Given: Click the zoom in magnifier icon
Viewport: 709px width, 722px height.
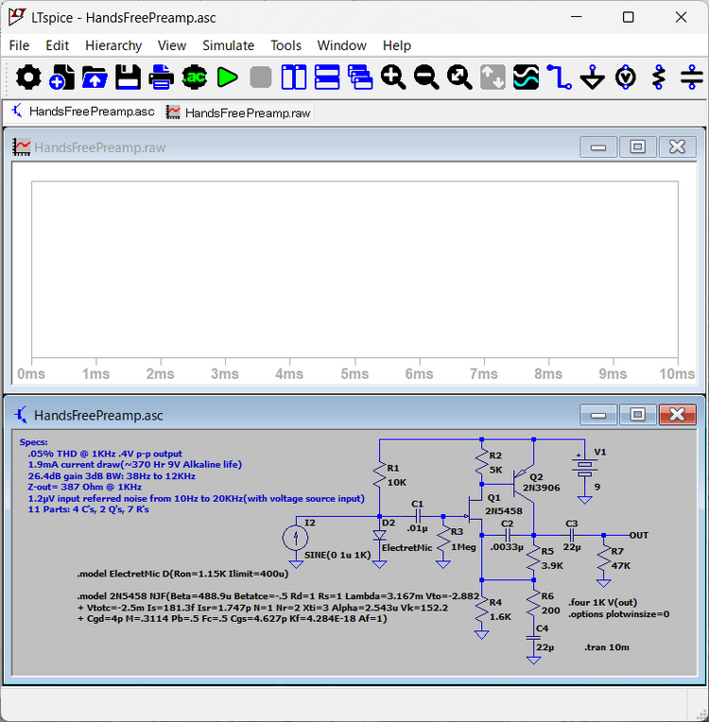Looking at the screenshot, I should tap(393, 77).
